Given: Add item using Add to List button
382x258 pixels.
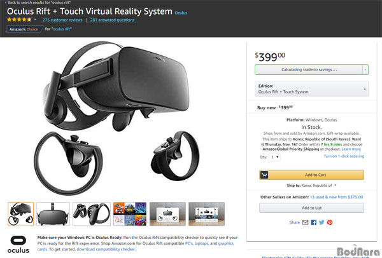Looking at the screenshot, I should (311, 208).
